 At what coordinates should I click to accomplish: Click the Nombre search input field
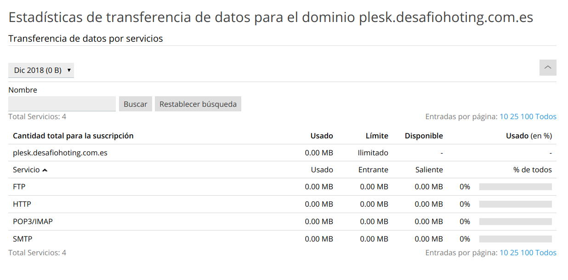[x=62, y=104]
